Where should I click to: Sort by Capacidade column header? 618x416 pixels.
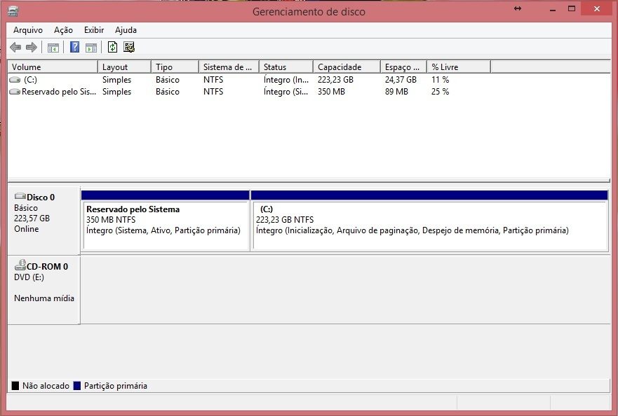[x=347, y=67]
